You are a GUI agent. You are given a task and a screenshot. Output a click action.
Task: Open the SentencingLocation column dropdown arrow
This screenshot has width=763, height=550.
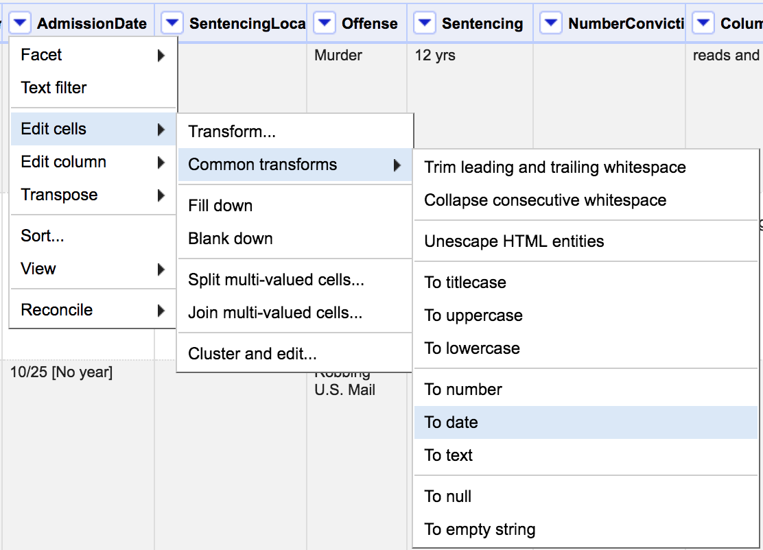172,24
